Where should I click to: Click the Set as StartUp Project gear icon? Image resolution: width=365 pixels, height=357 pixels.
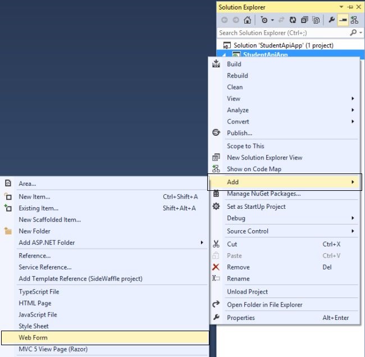pos(216,206)
